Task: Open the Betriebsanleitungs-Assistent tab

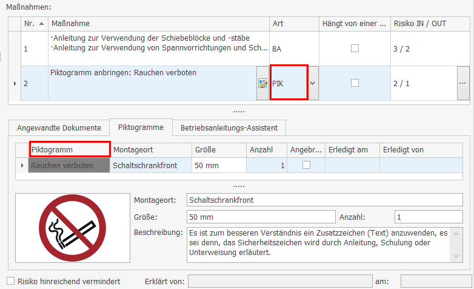Action: point(229,127)
